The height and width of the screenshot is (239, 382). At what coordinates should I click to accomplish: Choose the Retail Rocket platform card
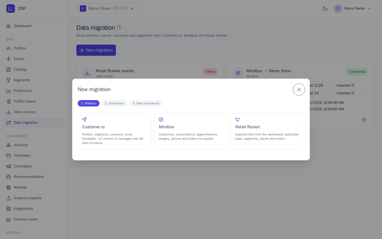267,131
